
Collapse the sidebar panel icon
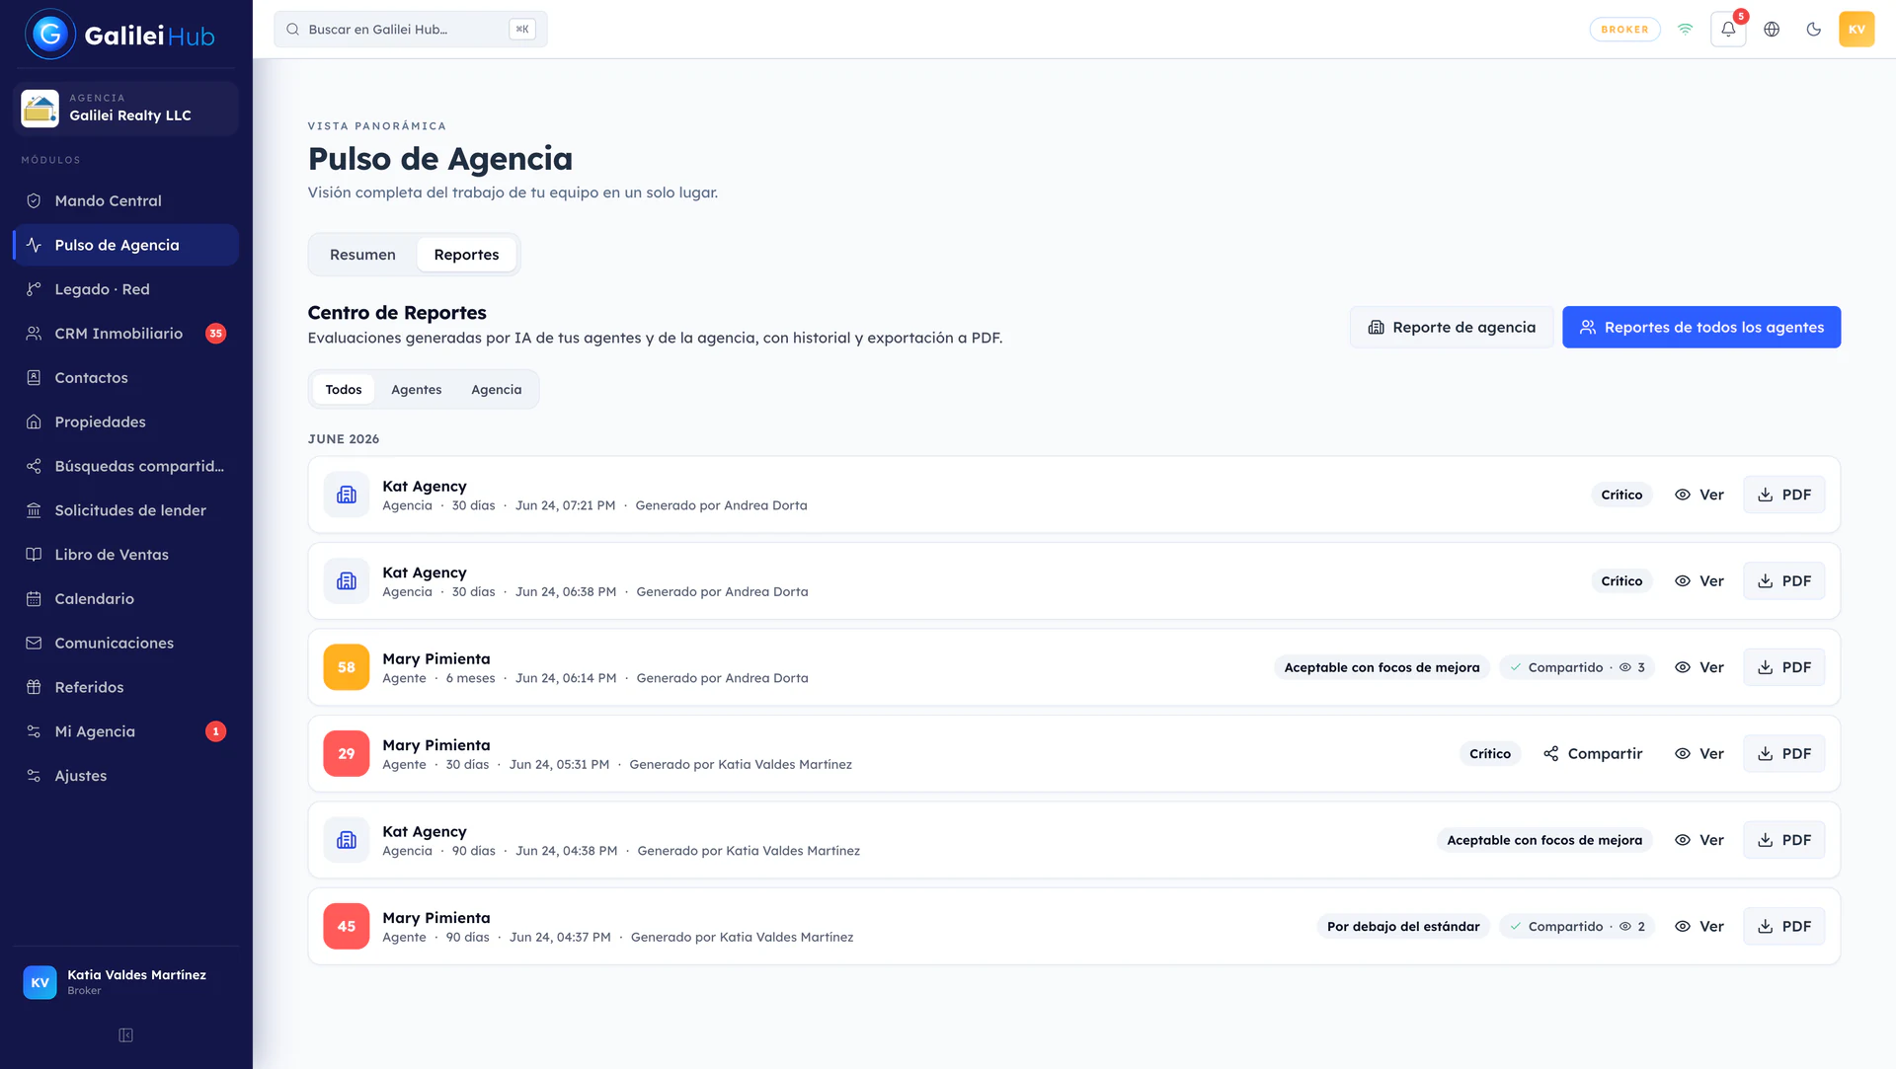[125, 1035]
